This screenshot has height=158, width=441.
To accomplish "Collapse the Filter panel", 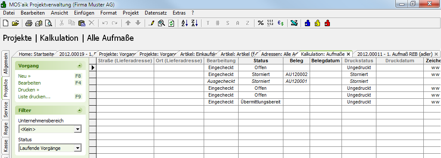I will tap(80, 110).
